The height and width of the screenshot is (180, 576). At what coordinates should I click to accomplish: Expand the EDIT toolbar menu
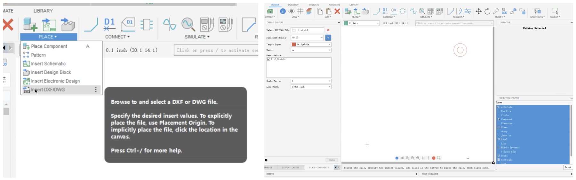click(x=328, y=17)
